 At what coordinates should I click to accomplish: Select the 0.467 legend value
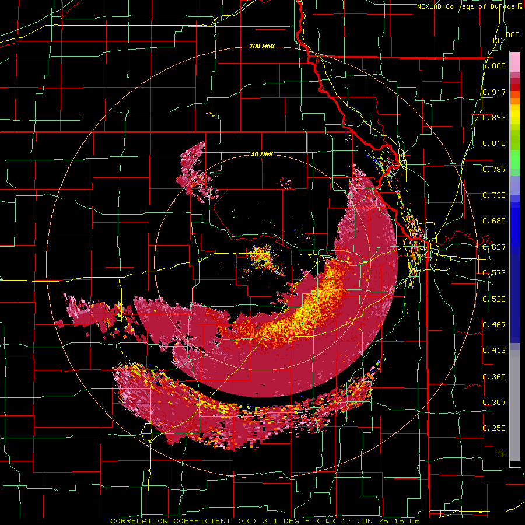click(x=494, y=324)
